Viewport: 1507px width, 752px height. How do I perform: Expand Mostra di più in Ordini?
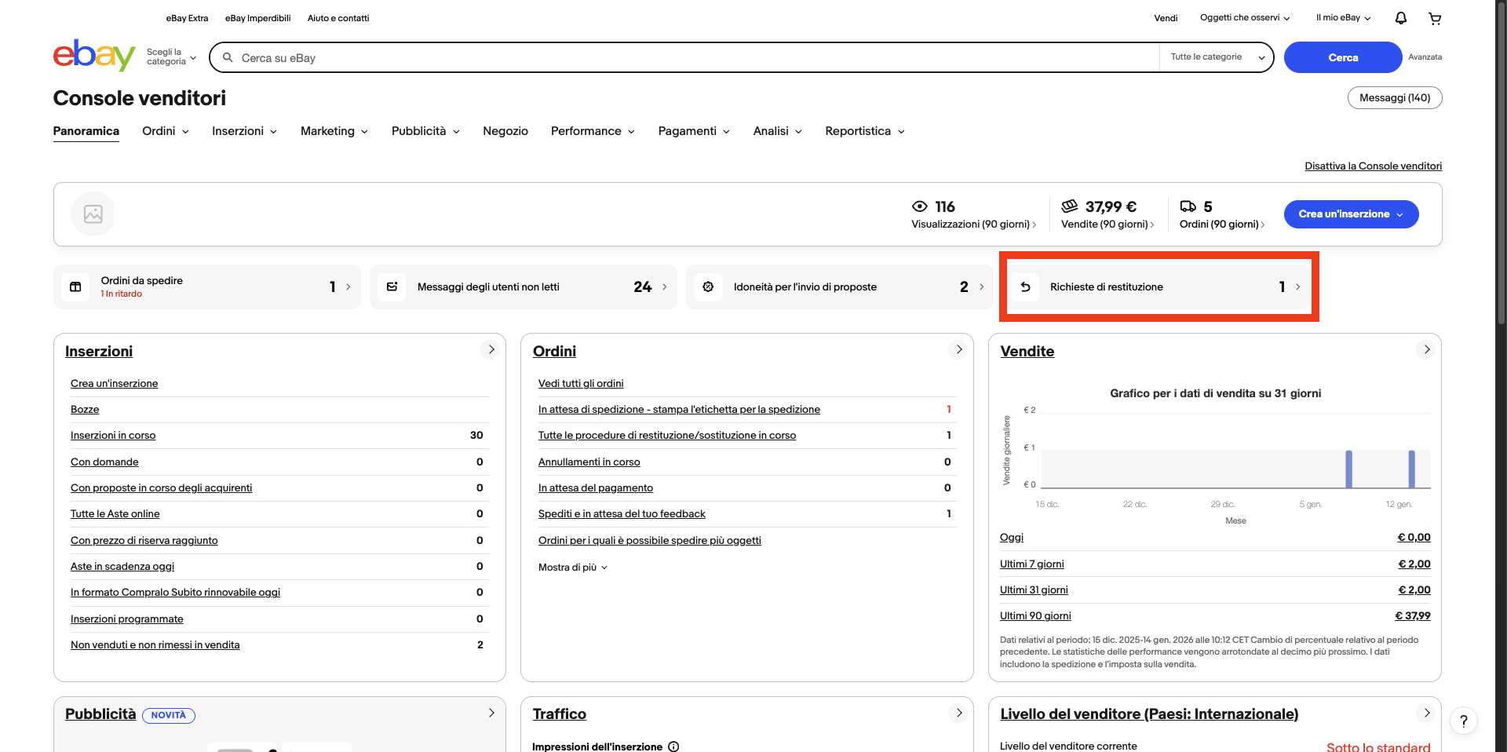tap(572, 568)
